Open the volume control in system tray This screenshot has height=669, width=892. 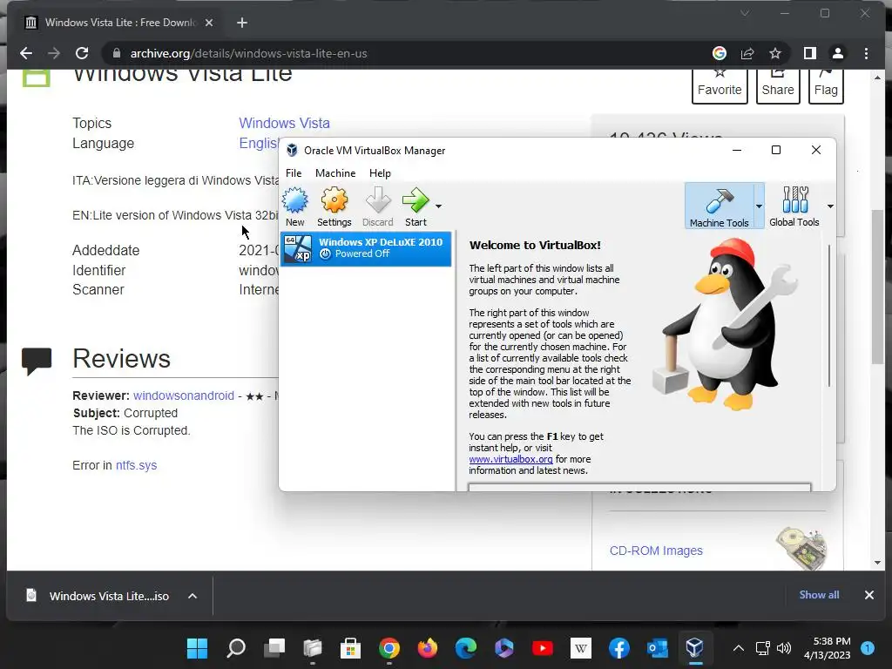[x=784, y=648]
